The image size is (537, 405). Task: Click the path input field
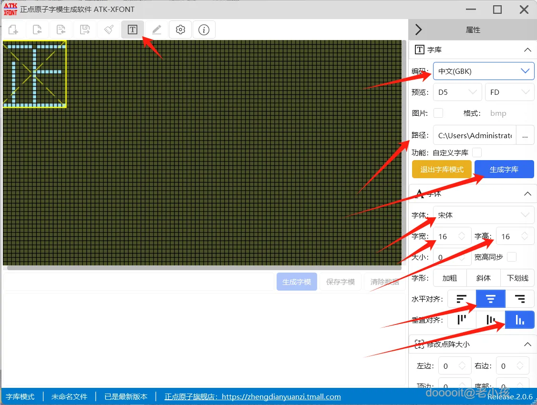pyautogui.click(x=475, y=135)
